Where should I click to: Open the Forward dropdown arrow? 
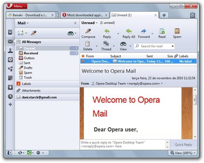tap(152, 34)
